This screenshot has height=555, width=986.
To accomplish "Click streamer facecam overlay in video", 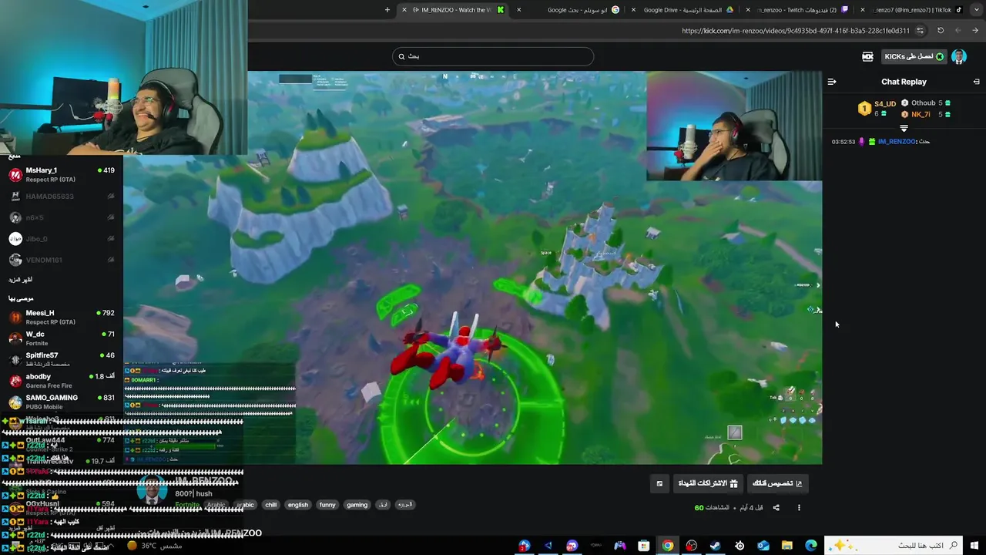I will click(734, 126).
